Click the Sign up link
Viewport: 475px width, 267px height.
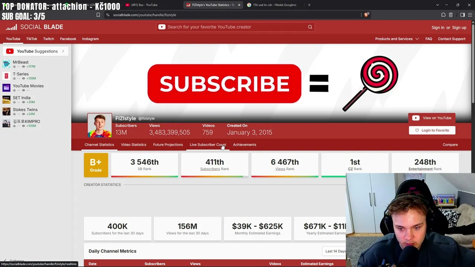point(459,27)
